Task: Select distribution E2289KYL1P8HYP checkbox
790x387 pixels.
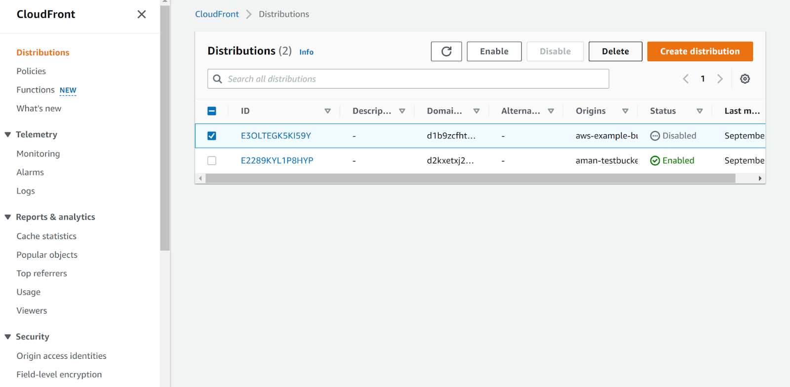Action: [212, 160]
